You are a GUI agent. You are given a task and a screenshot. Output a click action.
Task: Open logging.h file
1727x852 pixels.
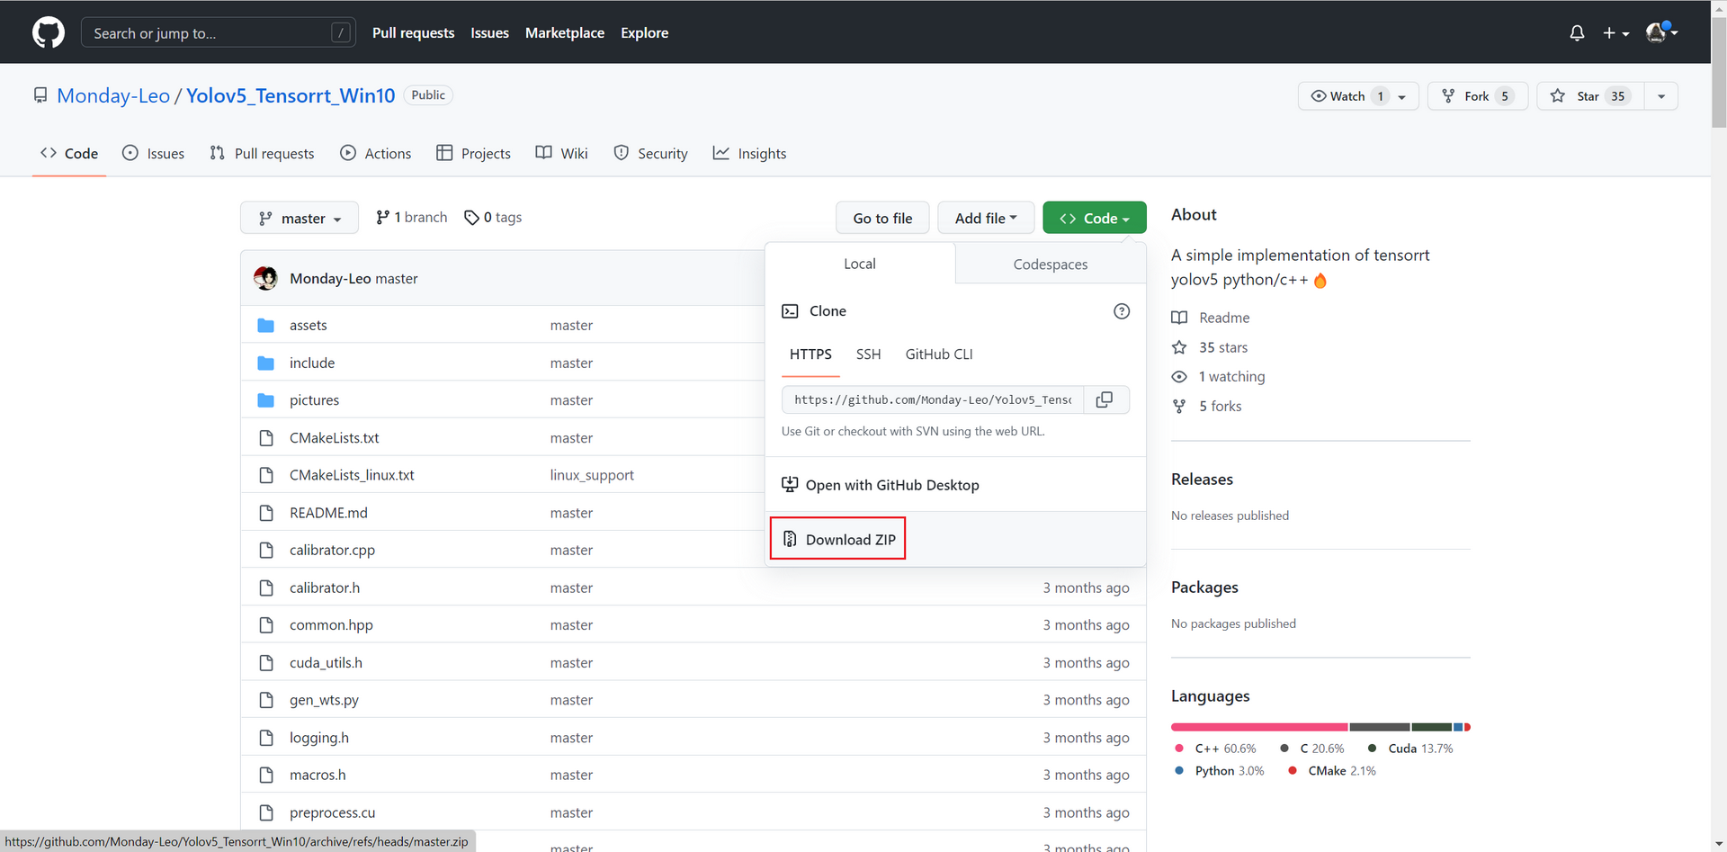(x=319, y=738)
